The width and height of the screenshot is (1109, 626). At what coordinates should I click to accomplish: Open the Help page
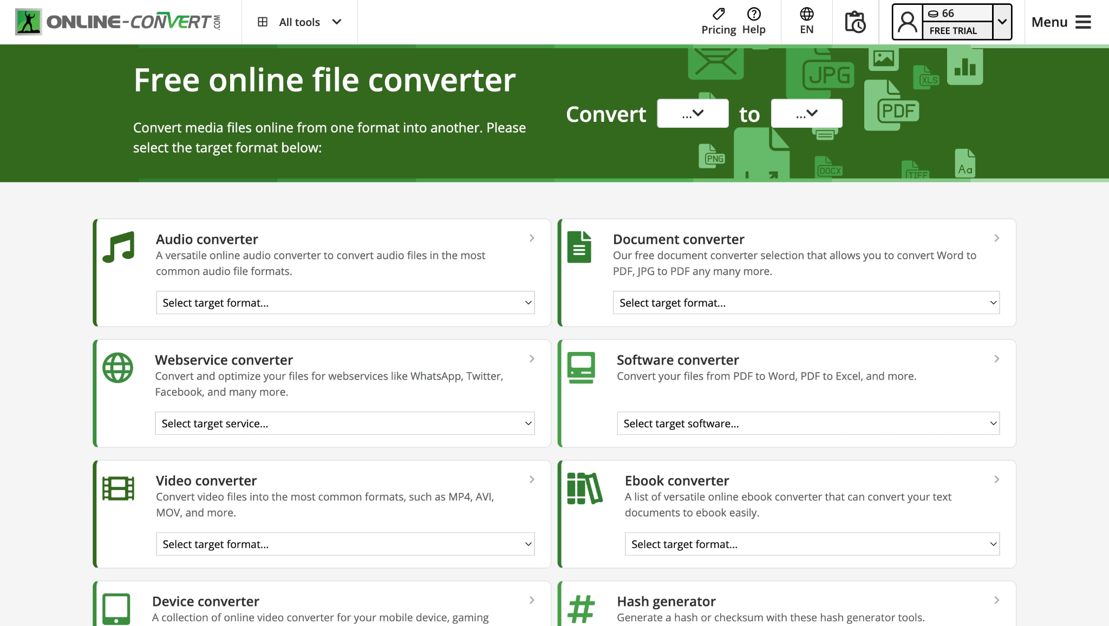[x=753, y=22]
